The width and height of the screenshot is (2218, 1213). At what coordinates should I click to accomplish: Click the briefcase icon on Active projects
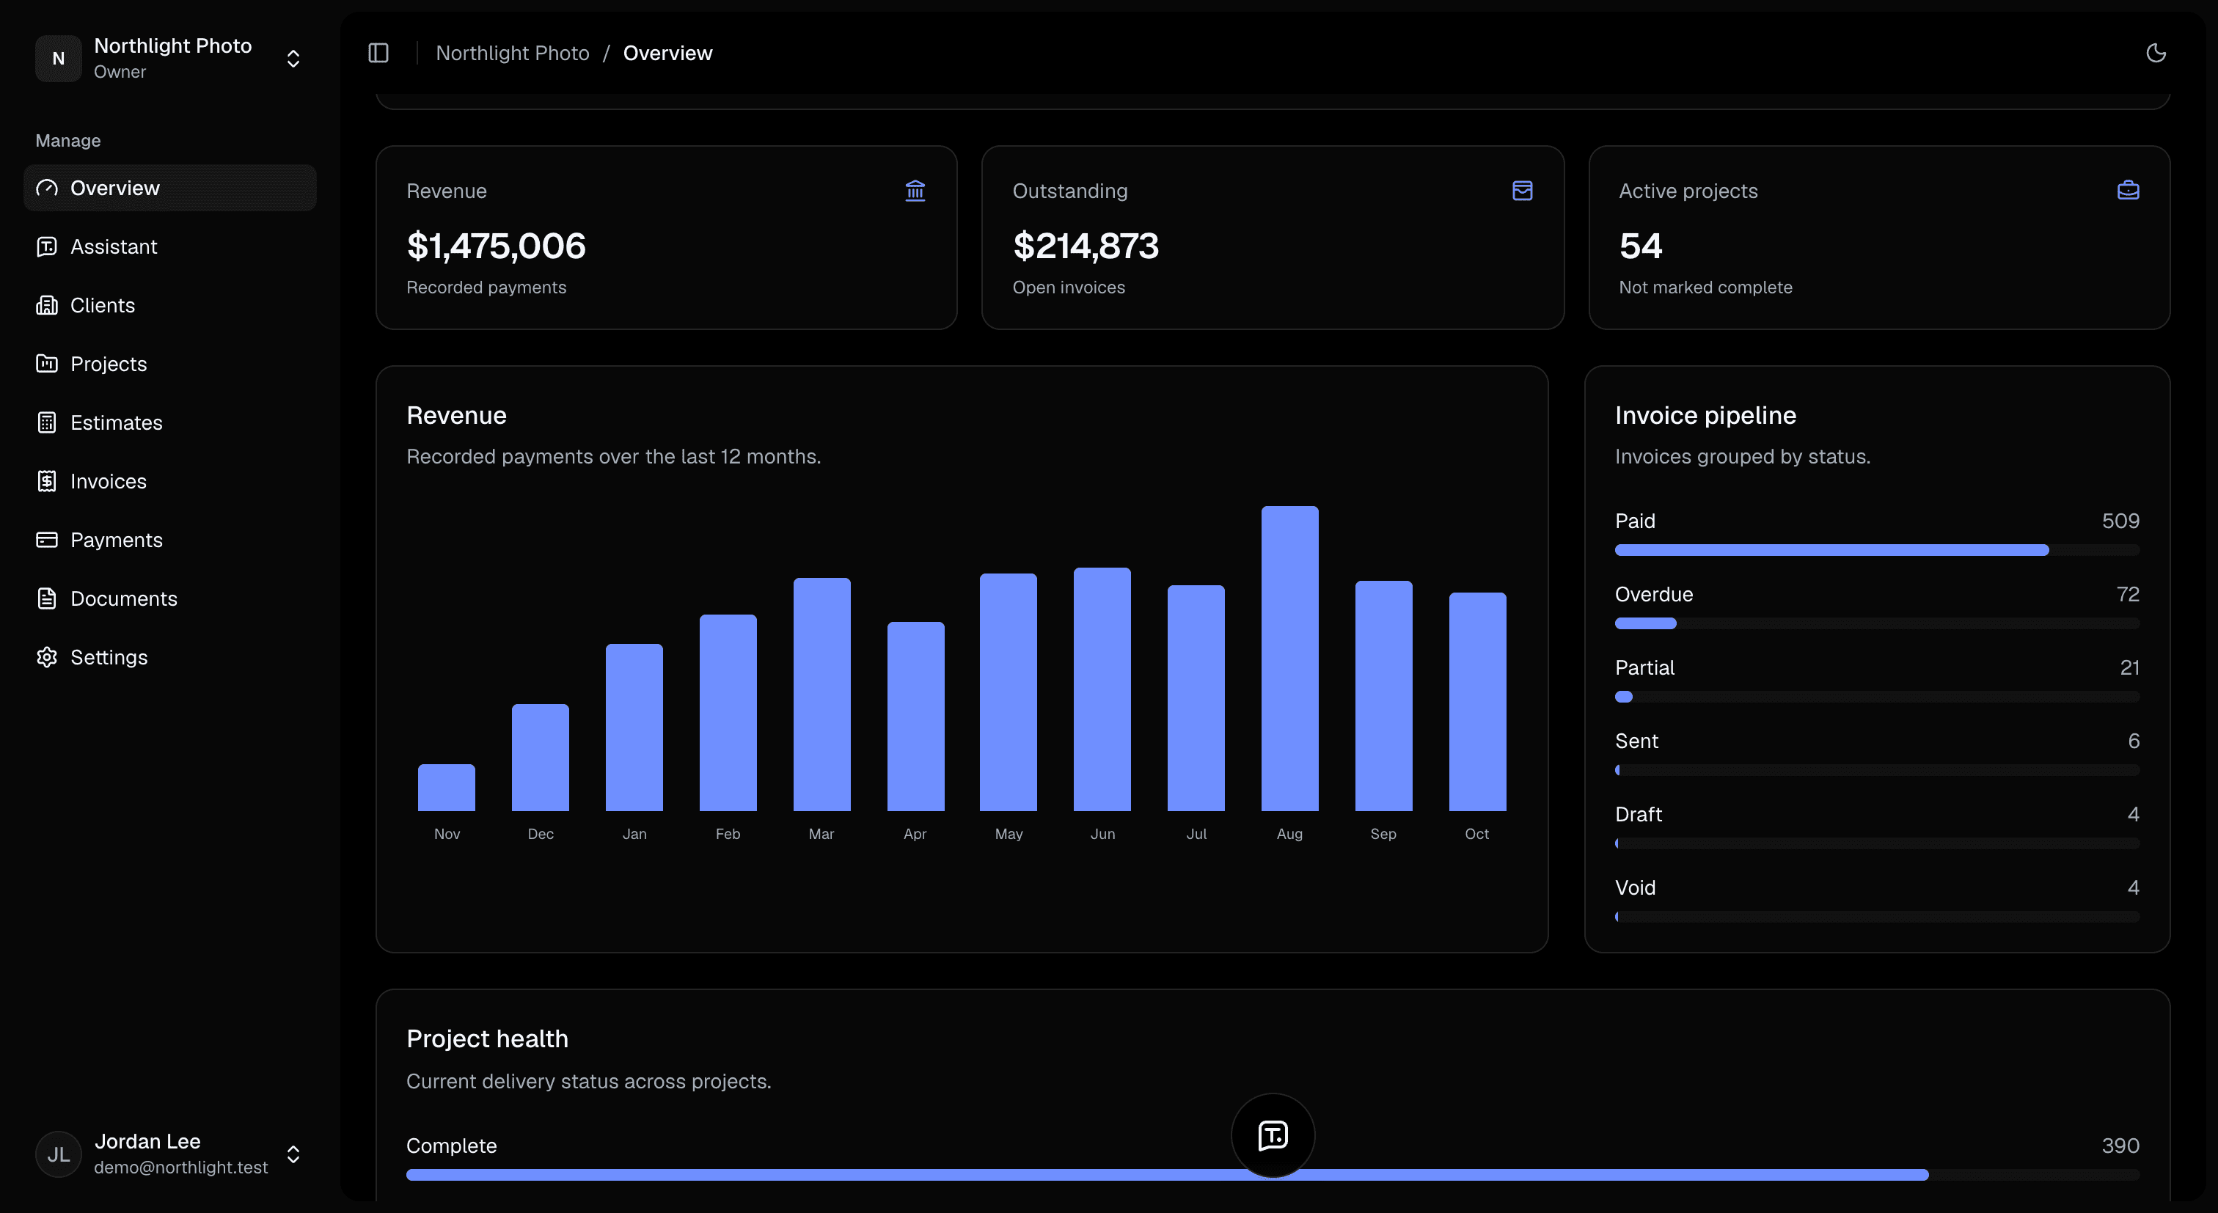click(2129, 190)
